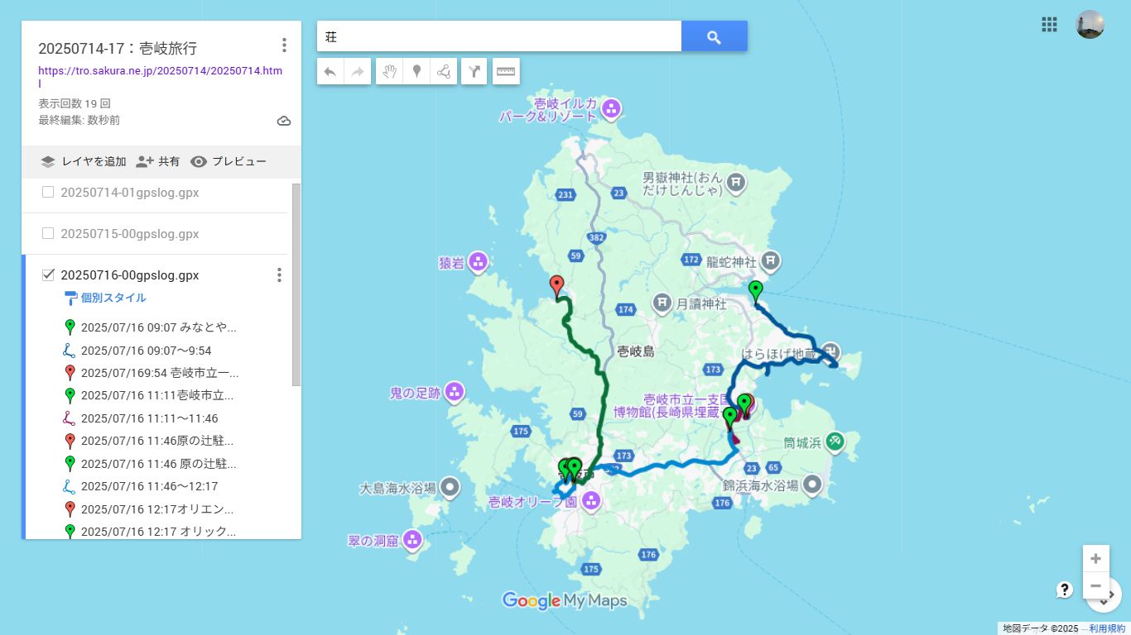
Task: Click the blue search magnifier button
Action: pyautogui.click(x=714, y=36)
